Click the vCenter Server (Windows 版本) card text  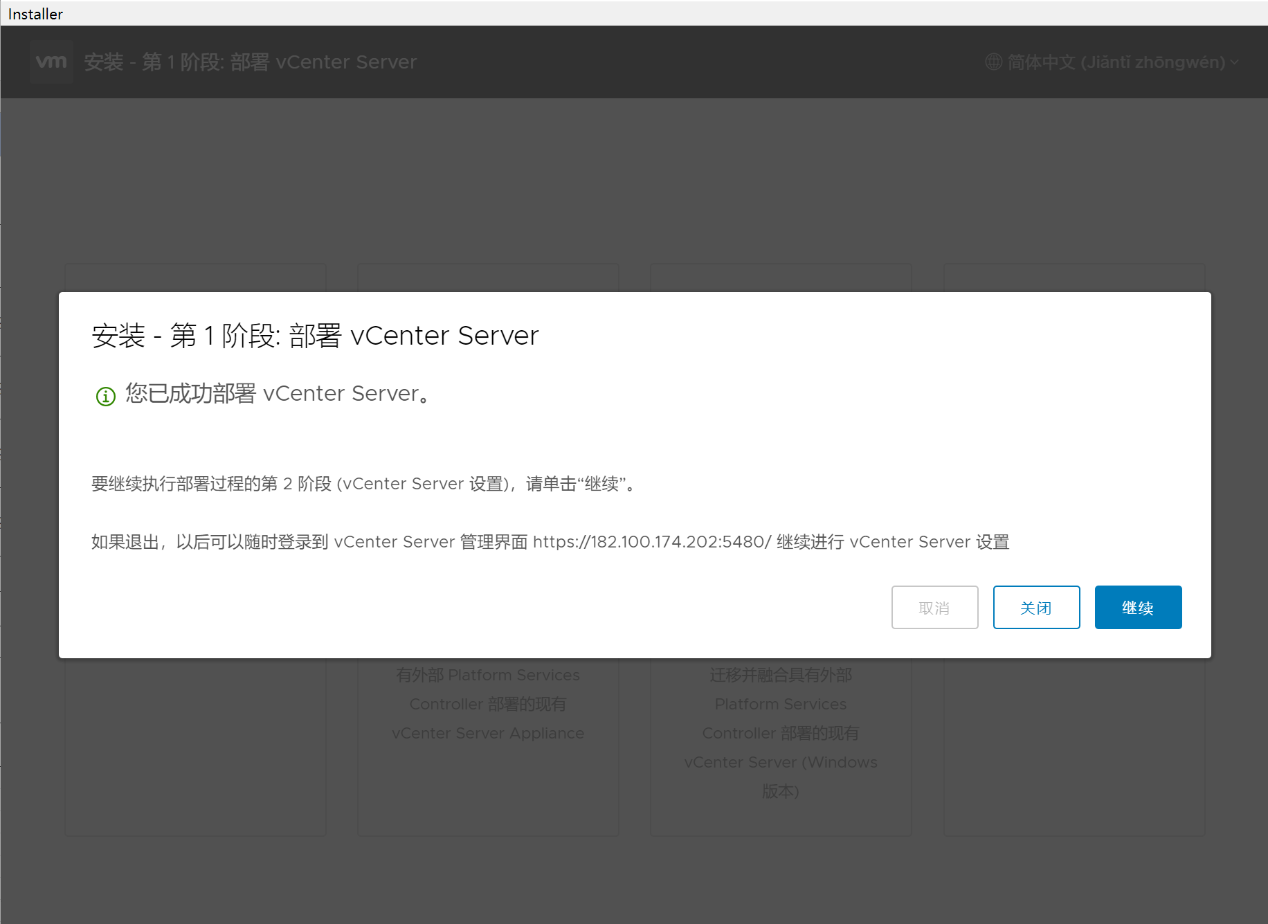click(x=781, y=763)
